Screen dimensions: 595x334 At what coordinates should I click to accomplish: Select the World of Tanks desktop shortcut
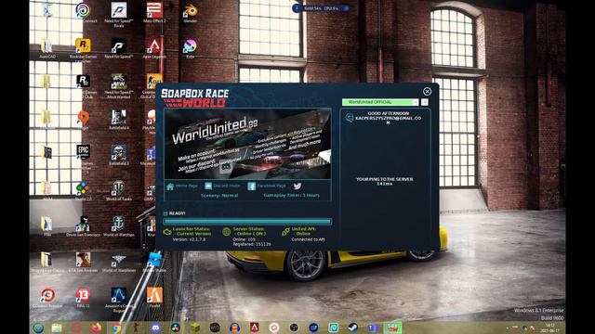coord(119,190)
